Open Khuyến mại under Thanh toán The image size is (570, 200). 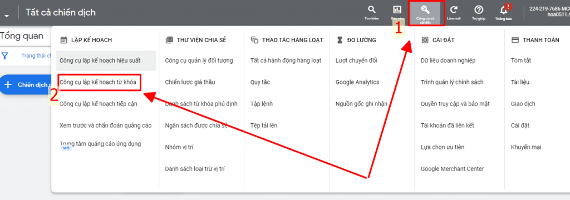526,147
